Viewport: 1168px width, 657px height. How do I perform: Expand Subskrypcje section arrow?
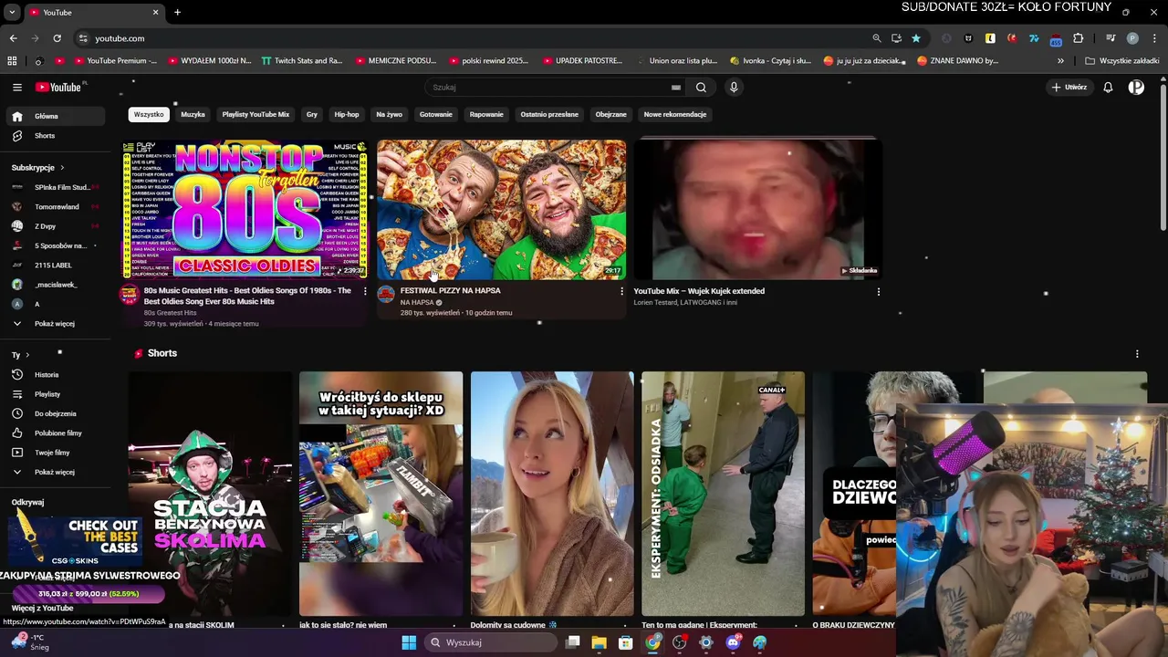pos(62,168)
